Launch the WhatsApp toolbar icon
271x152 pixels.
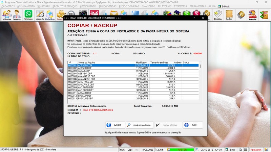click(28, 15)
